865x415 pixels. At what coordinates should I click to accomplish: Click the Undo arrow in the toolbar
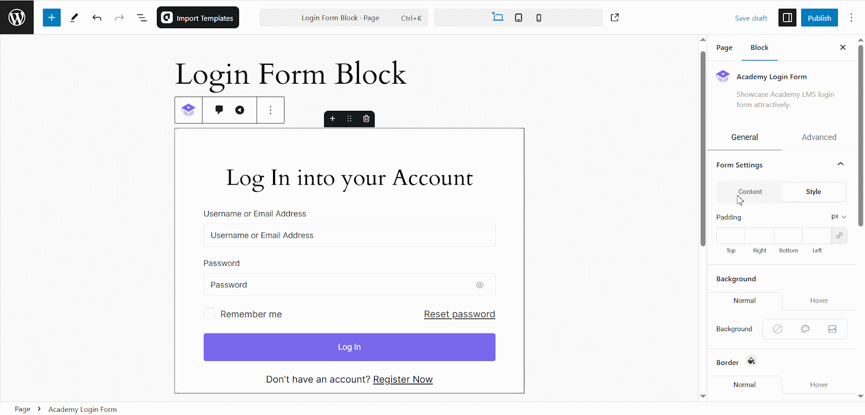97,17
